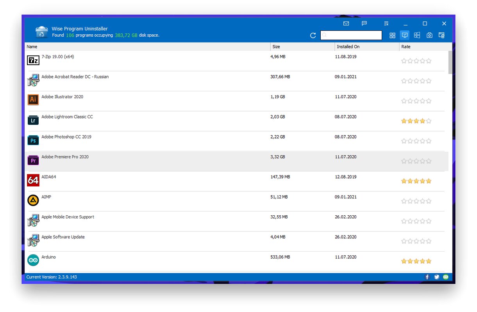Click the green email icon in the status bar
Screen dimensions: 477x312
click(446, 277)
